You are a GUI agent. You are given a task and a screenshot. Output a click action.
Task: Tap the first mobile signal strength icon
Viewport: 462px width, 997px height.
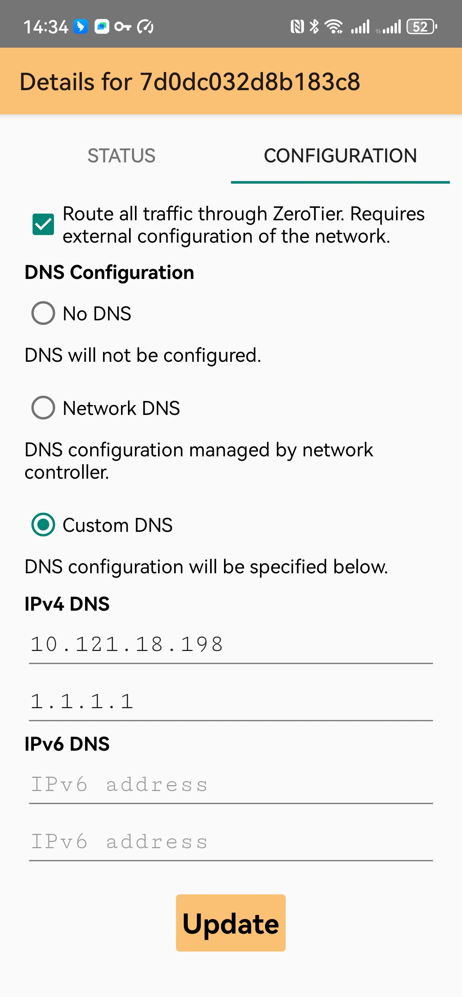tap(360, 27)
